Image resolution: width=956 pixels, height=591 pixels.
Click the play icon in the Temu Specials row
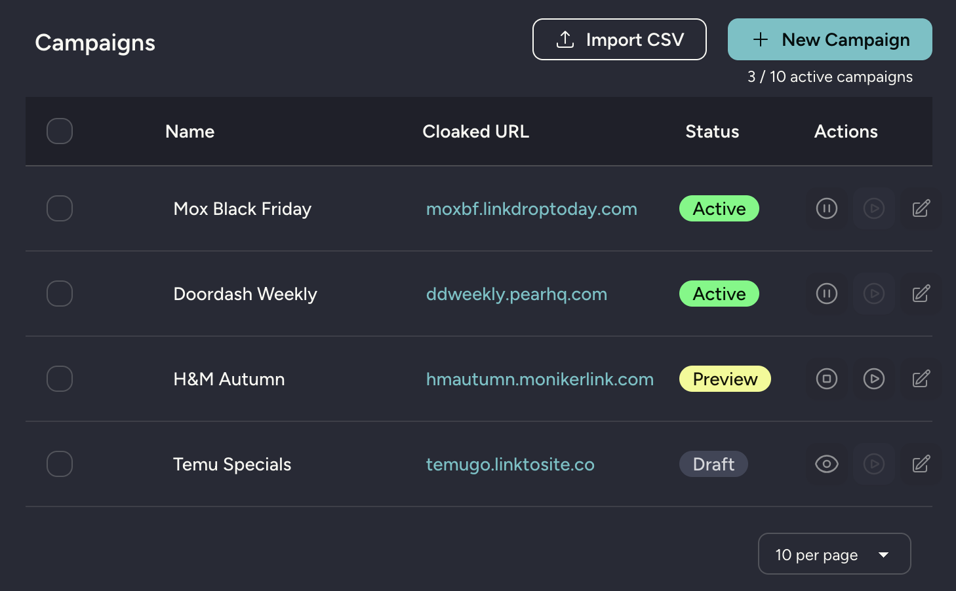pyautogui.click(x=873, y=464)
